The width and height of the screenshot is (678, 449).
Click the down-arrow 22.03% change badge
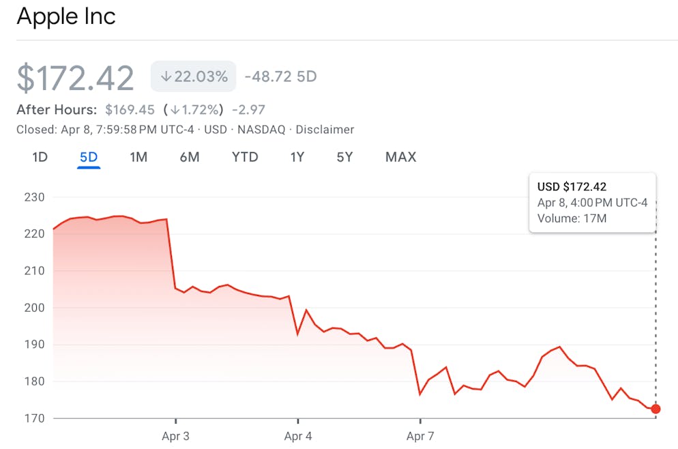pyautogui.click(x=194, y=76)
